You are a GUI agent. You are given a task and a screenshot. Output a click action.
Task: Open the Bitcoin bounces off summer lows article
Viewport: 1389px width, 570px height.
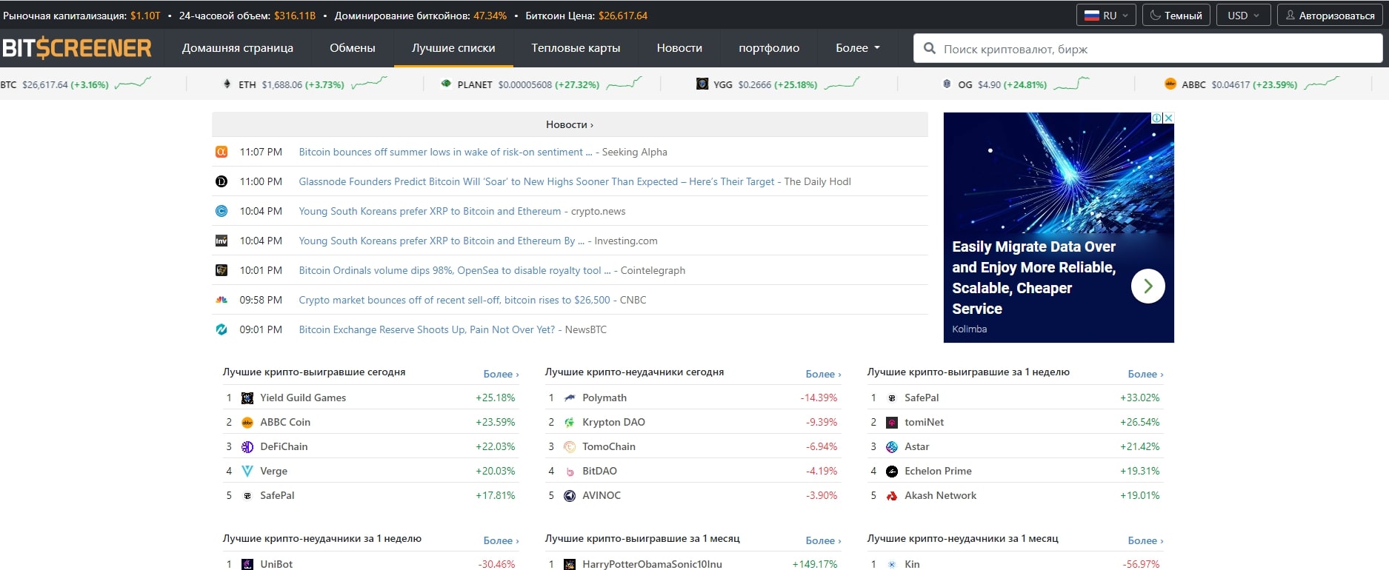coord(445,152)
